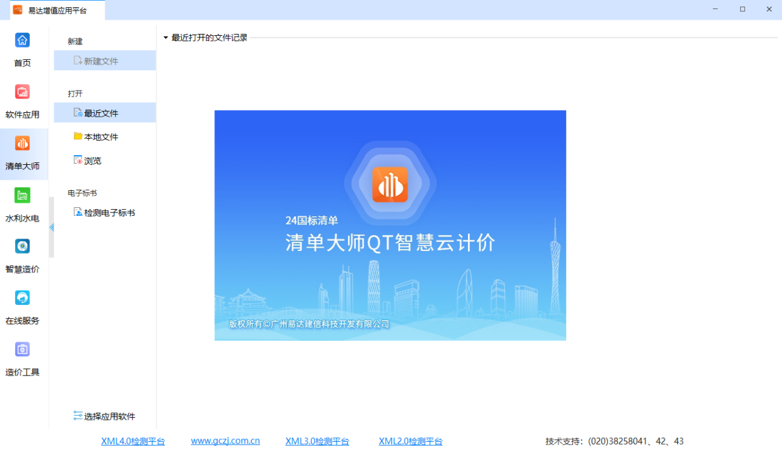Click the 技术支持 phone number text
Screen dimensions: 782x451
(x=615, y=441)
